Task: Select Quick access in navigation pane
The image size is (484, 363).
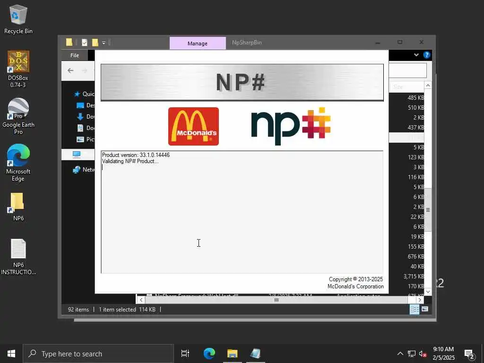Action: [x=84, y=94]
